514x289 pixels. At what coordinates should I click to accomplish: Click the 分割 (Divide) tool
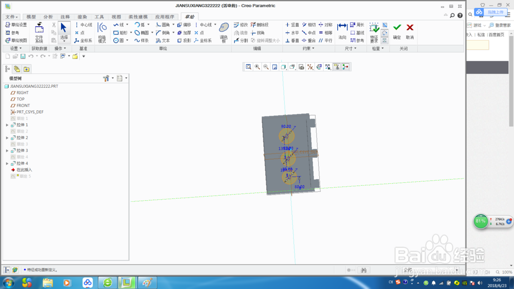coord(241,41)
